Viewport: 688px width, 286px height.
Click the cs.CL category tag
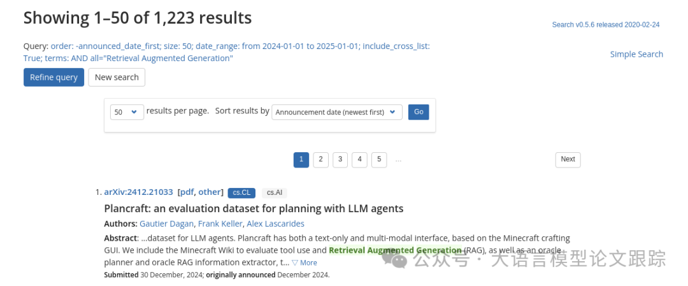coord(241,192)
